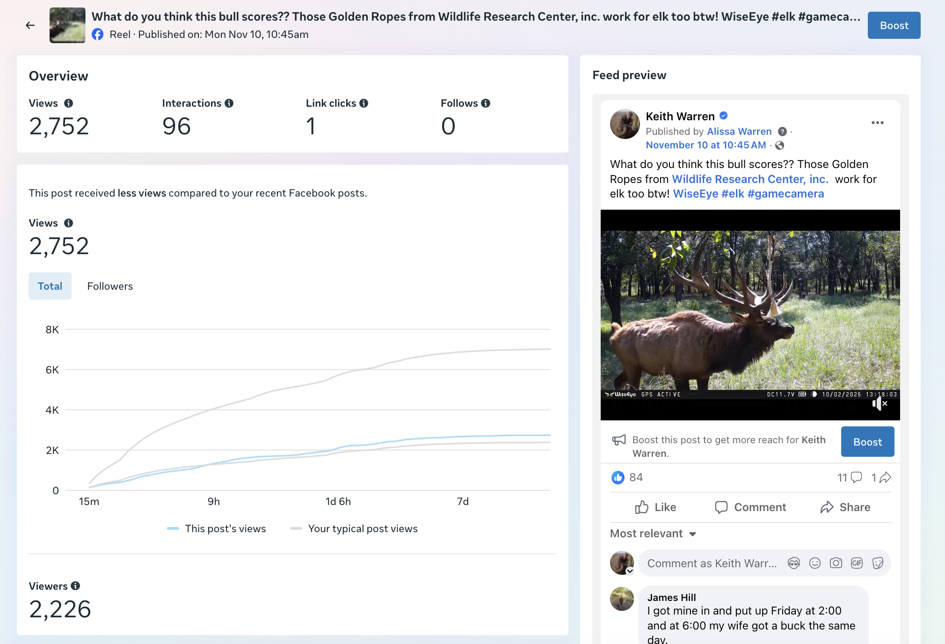Click the elk video thumbnail at top left
Image resolution: width=945 pixels, height=644 pixels.
(x=67, y=25)
